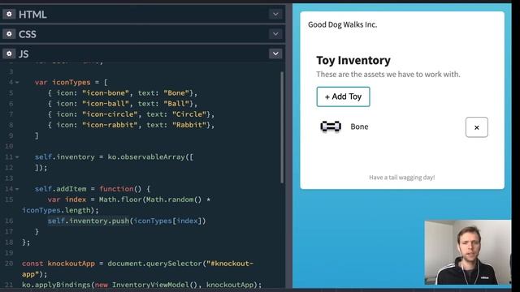Screen dimensions: 520x292
Task: Click document.querySelector on line 20
Action: point(154,264)
